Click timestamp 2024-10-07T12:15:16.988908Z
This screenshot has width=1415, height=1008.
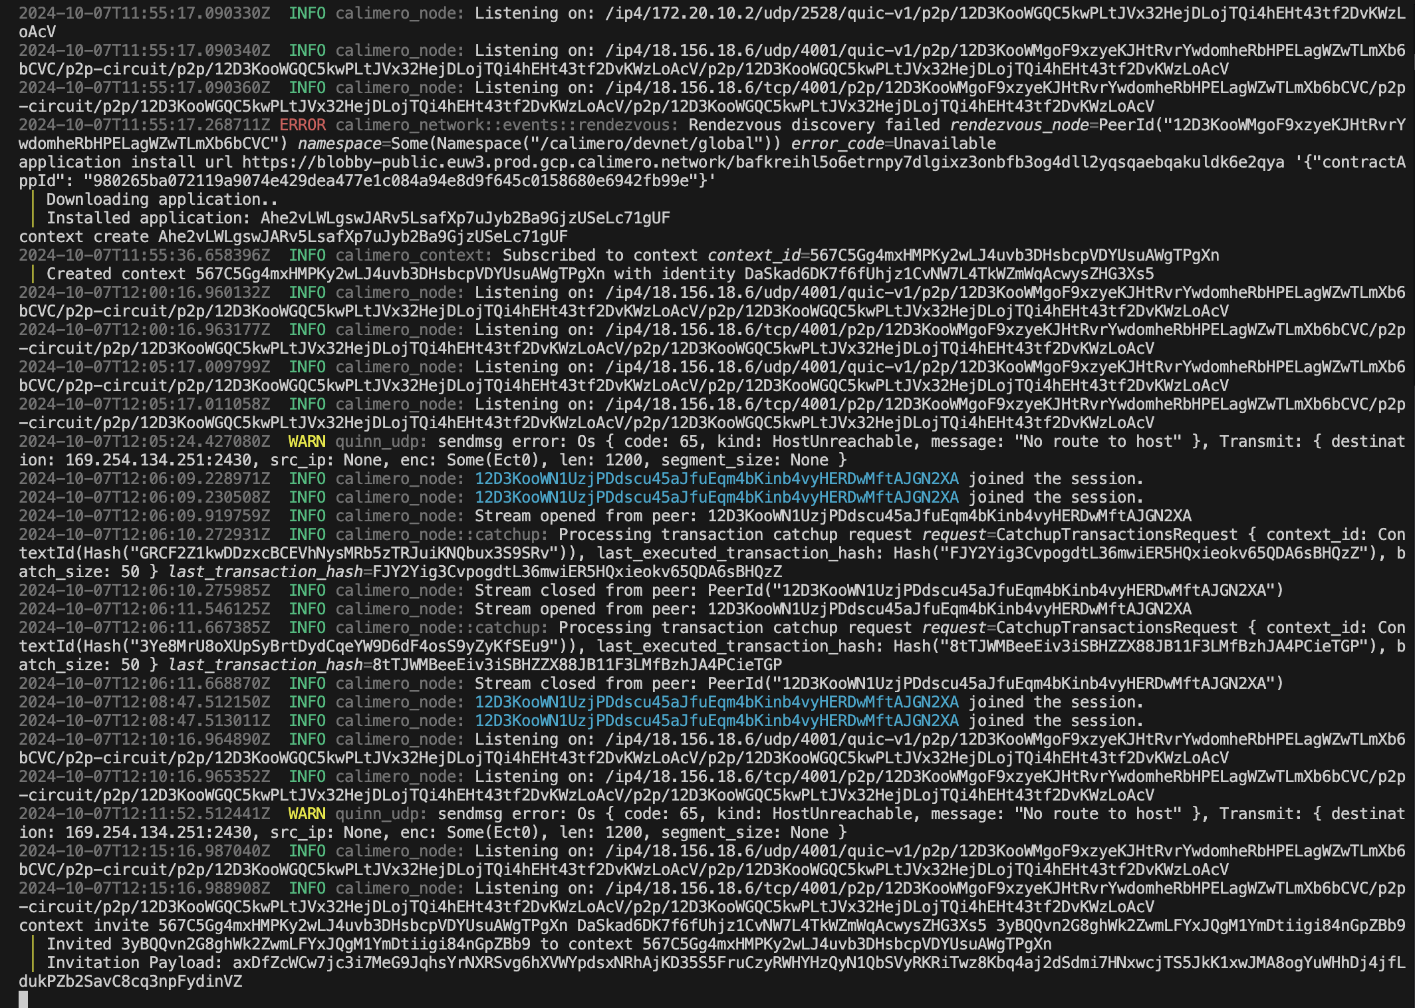coord(144,888)
